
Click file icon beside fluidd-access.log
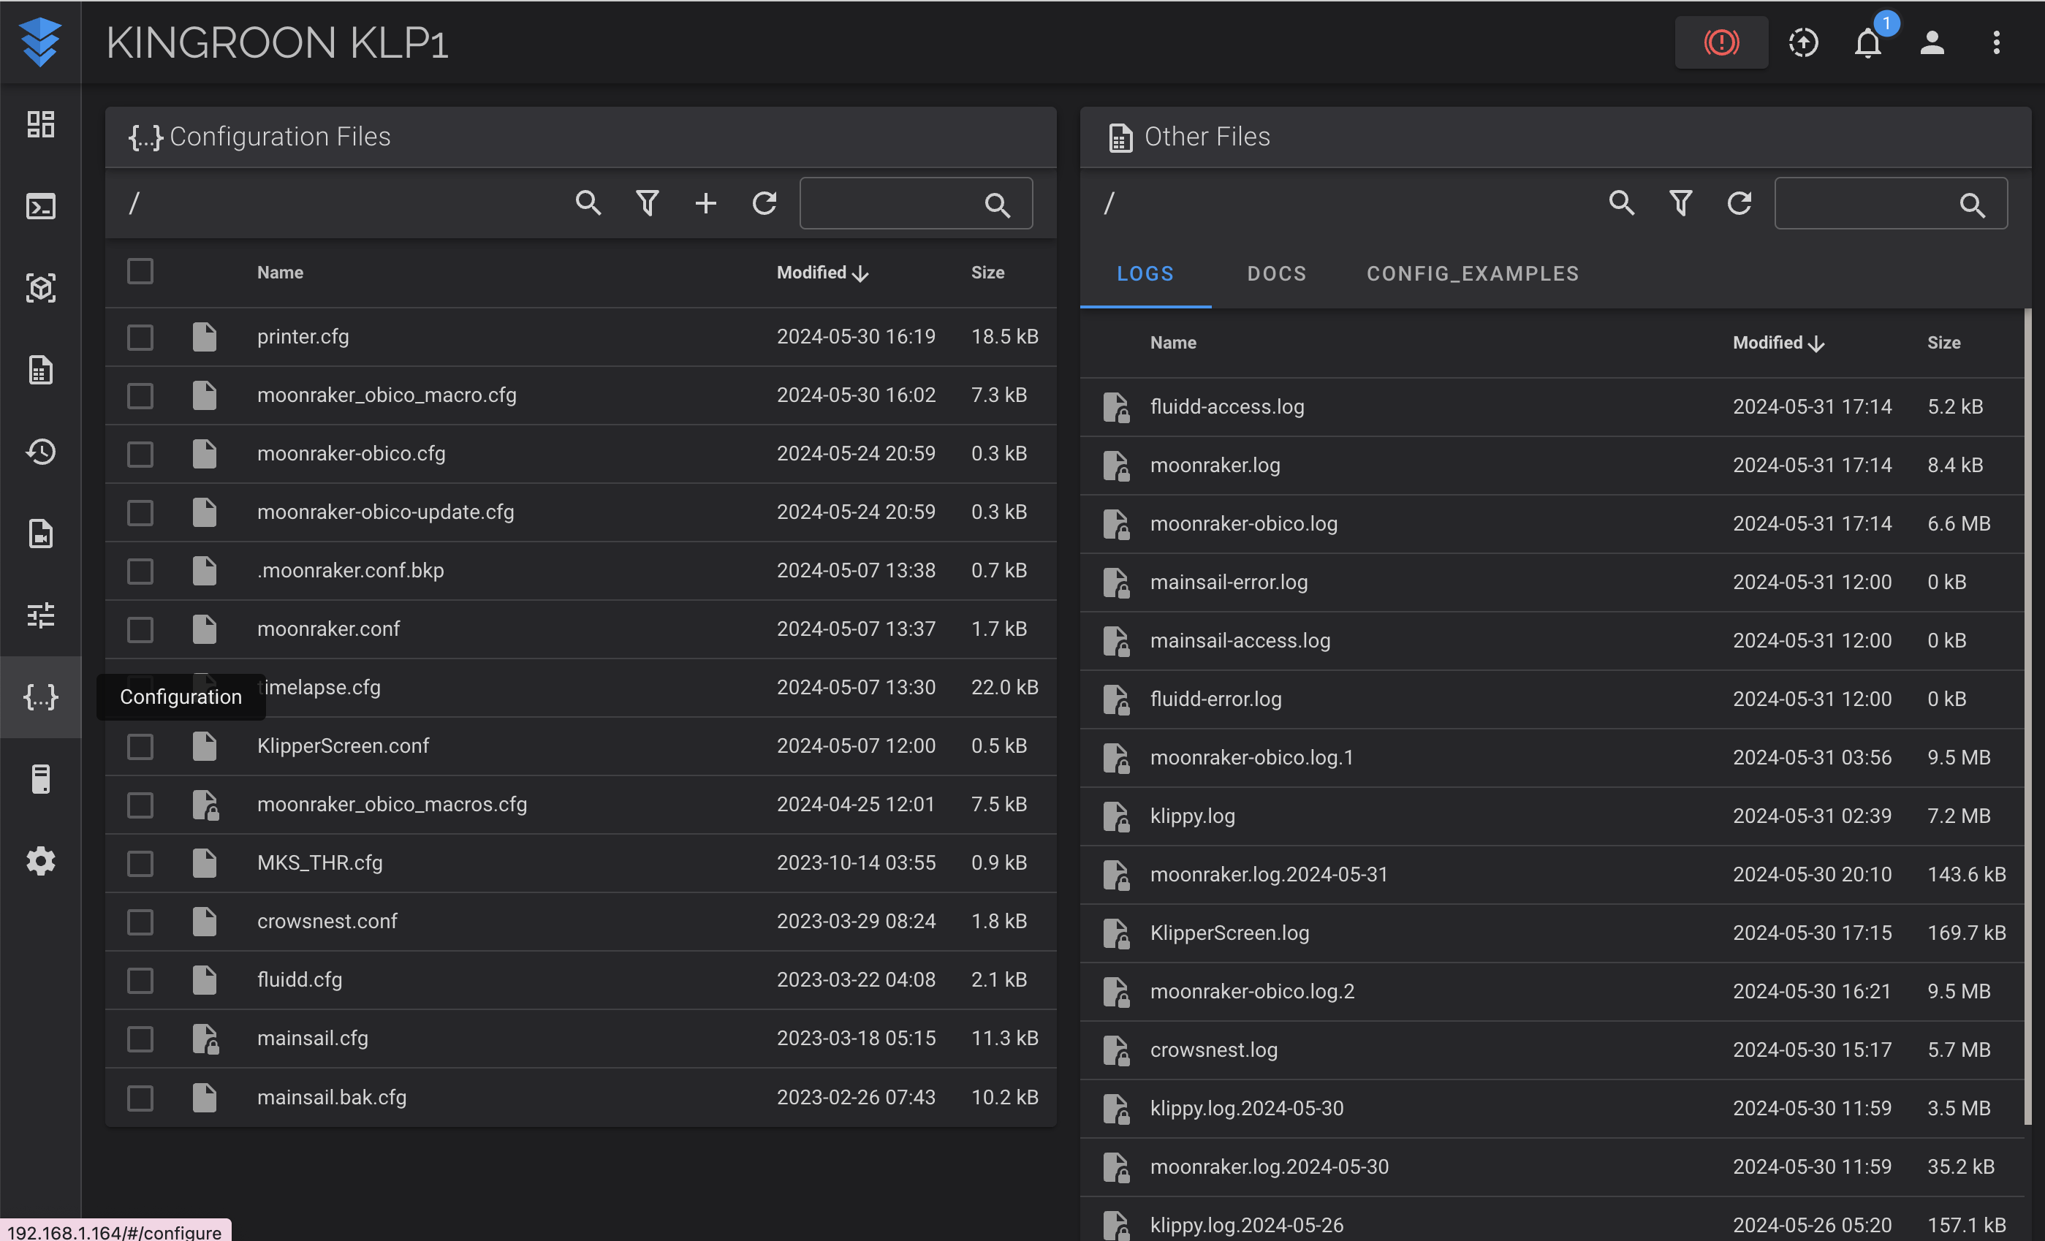click(1116, 408)
